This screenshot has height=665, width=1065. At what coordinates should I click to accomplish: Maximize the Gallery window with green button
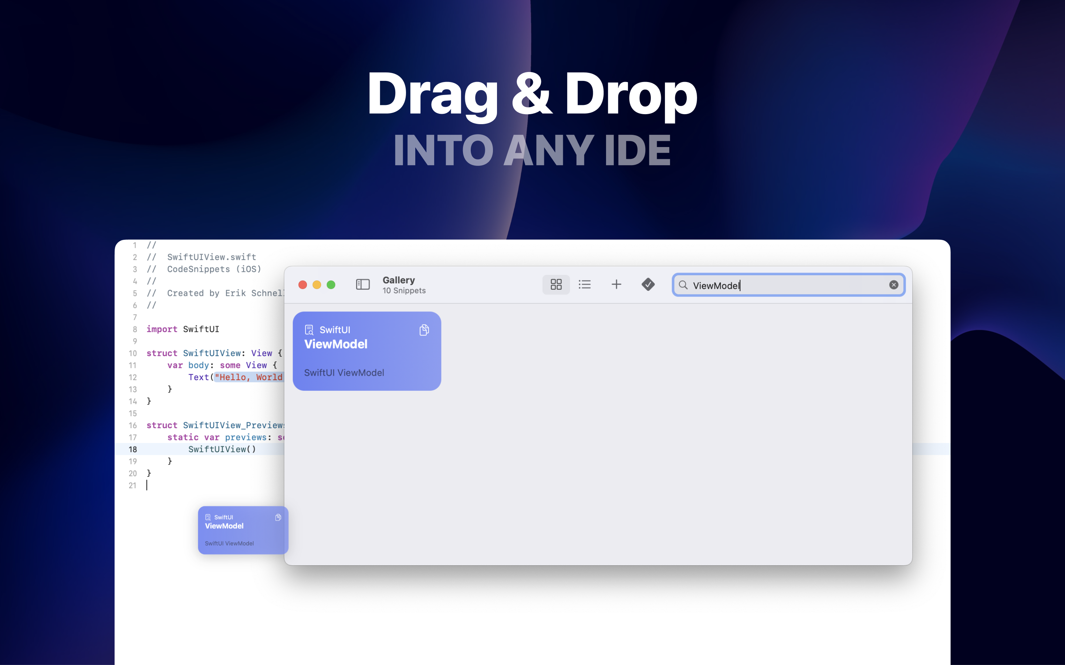point(331,285)
